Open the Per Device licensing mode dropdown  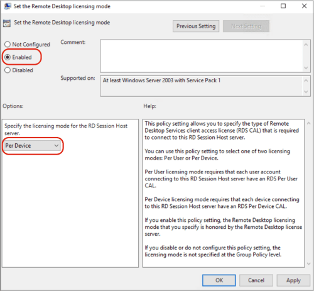pyautogui.click(x=32, y=146)
